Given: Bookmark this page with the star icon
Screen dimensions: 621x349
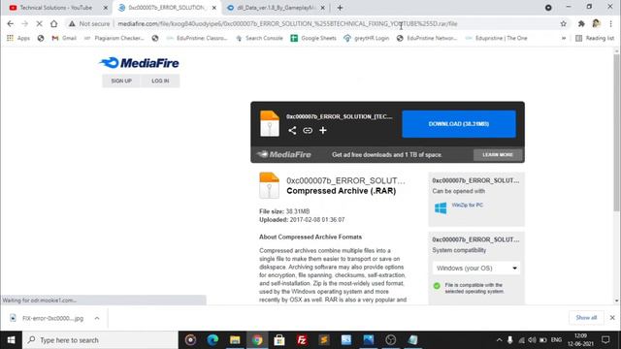Looking at the screenshot, I should (563, 23).
